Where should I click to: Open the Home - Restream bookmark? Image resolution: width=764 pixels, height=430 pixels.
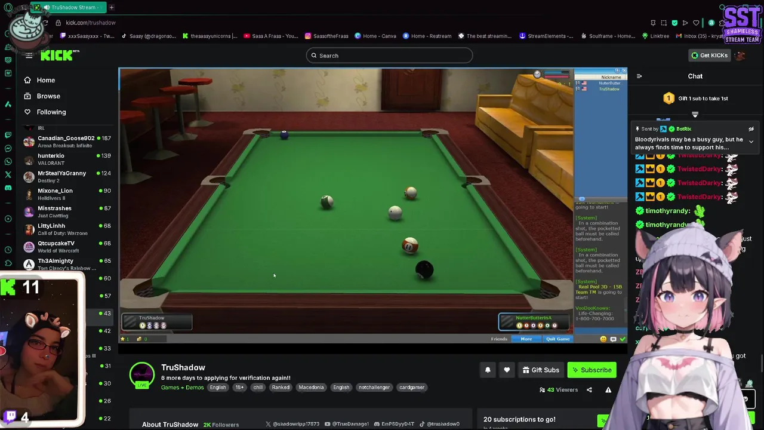pyautogui.click(x=427, y=36)
